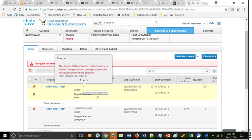The image size is (252, 140).
Task: Expand the HXDP-S001-3YR row circle
Action: coord(42,87)
